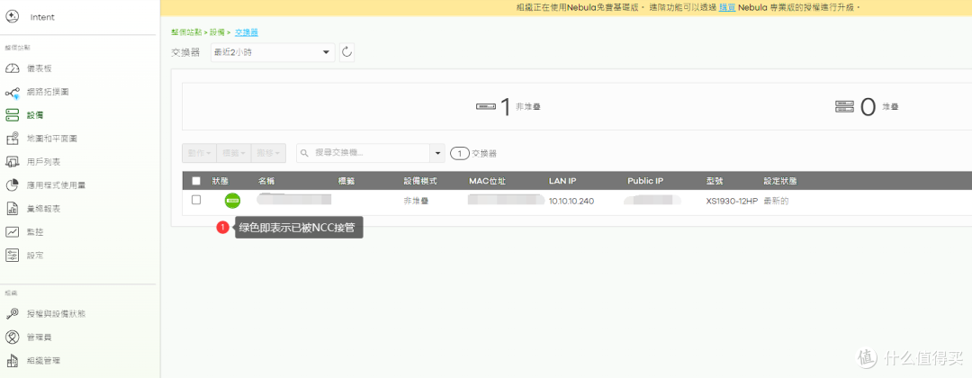972x378 pixels.
Task: Click the 非堆疊 switch count icon
Action: (x=486, y=107)
